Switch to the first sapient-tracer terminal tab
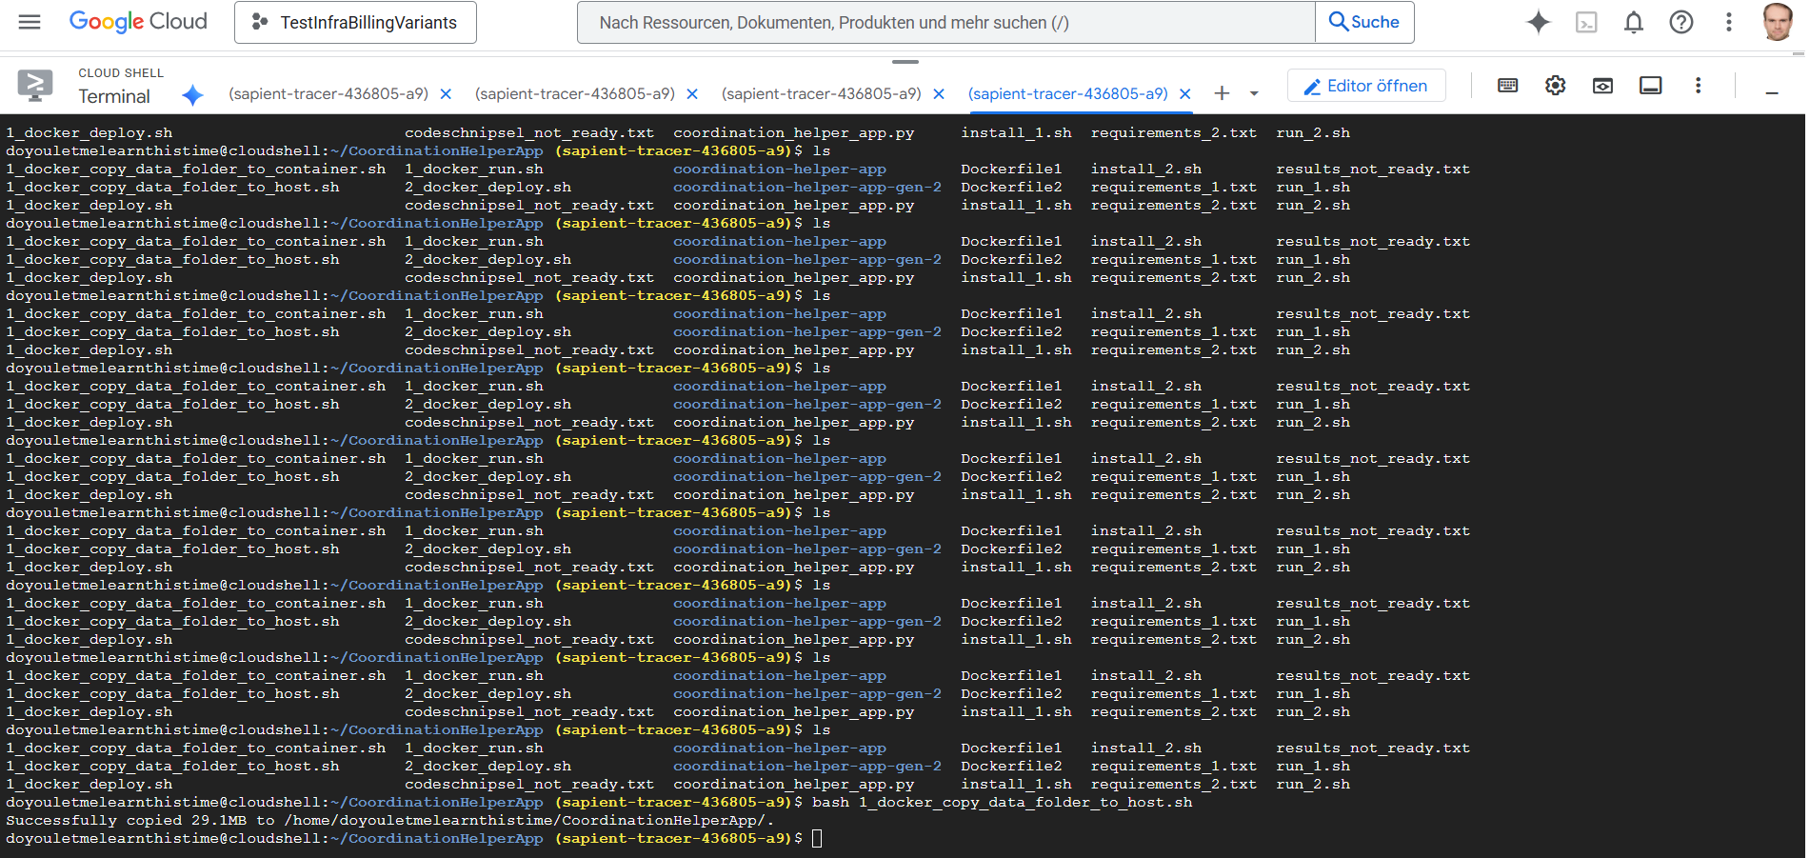Image resolution: width=1810 pixels, height=858 pixels. (x=328, y=93)
